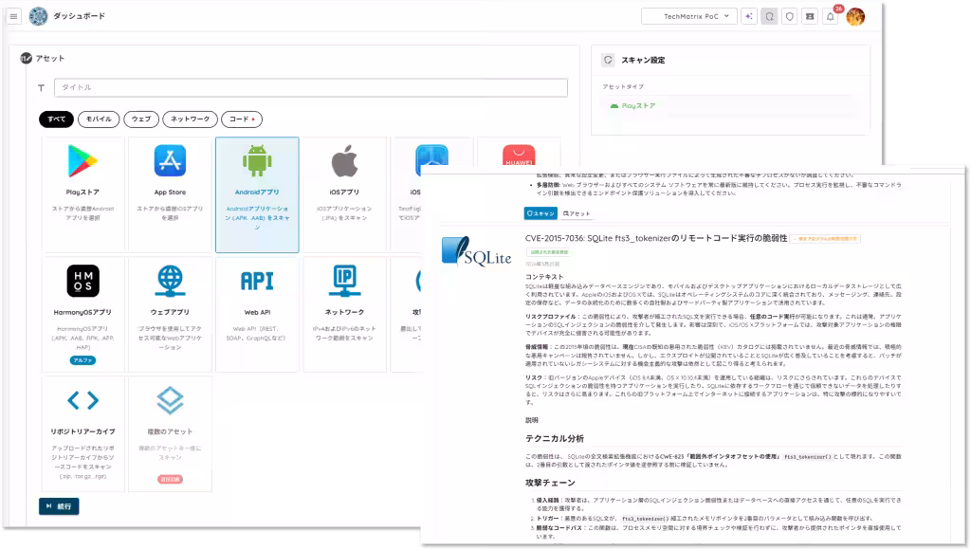Choose the ウェブアプリ globe asset card
This screenshot has height=550, width=971.
[x=170, y=314]
